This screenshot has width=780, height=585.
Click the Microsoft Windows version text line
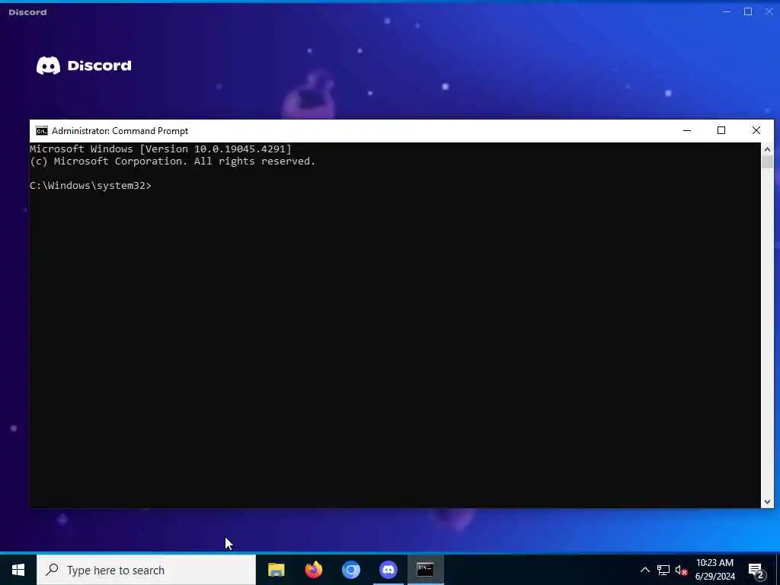click(x=160, y=149)
